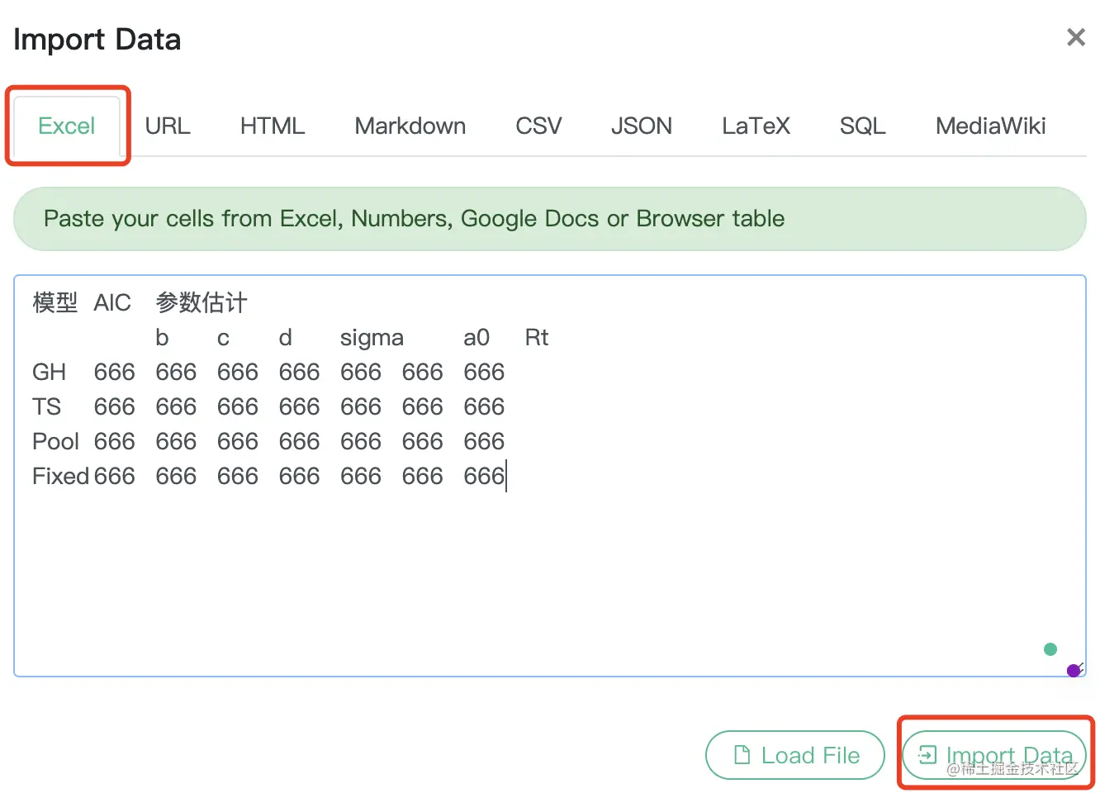Switch to the SQL import tab
Screen dimensions: 1100x798
862,126
